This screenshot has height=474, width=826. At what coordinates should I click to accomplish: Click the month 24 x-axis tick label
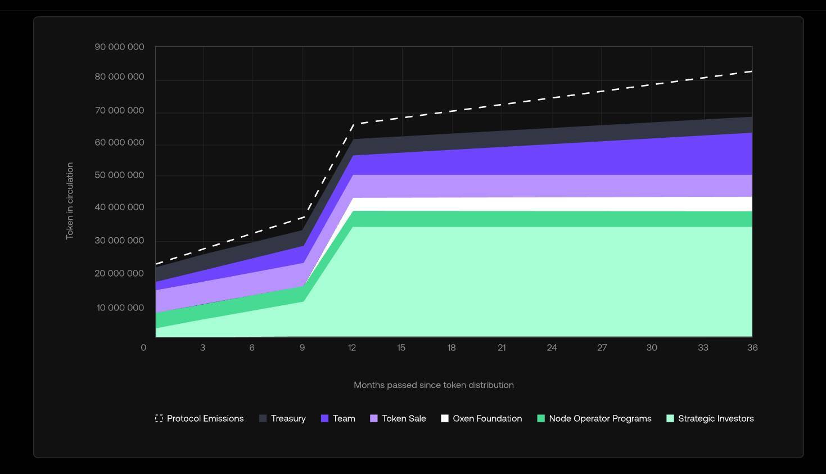(x=552, y=347)
